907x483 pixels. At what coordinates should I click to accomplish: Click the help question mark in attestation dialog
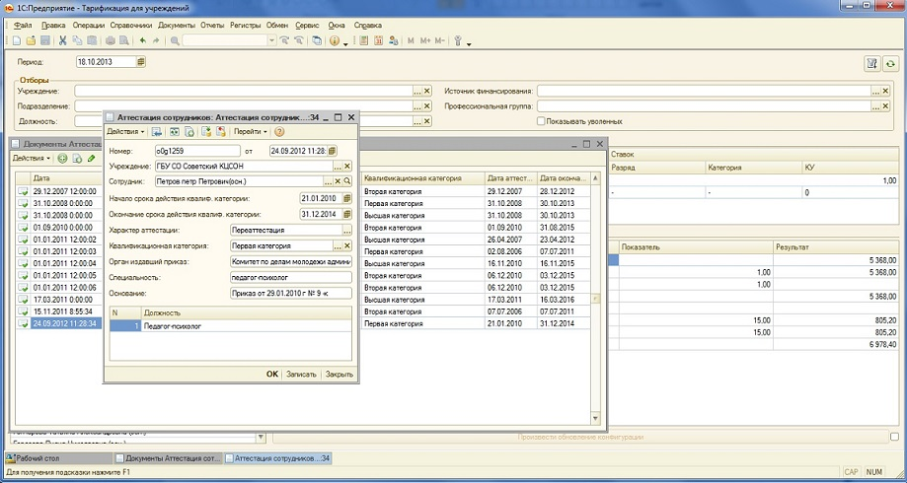(279, 131)
